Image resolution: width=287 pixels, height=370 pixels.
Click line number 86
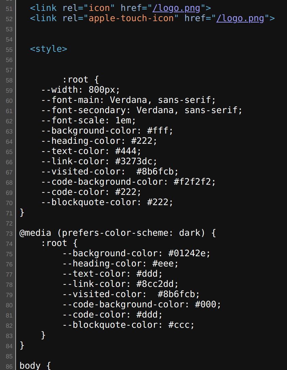pos(9,367)
